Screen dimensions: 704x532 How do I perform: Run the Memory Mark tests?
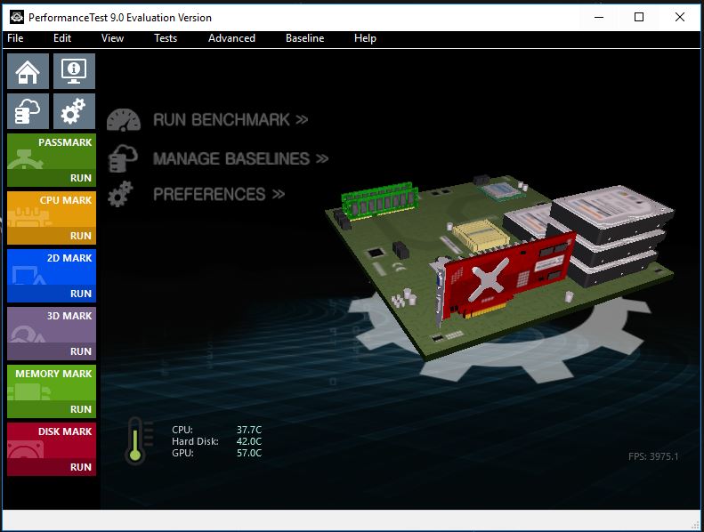click(x=81, y=409)
